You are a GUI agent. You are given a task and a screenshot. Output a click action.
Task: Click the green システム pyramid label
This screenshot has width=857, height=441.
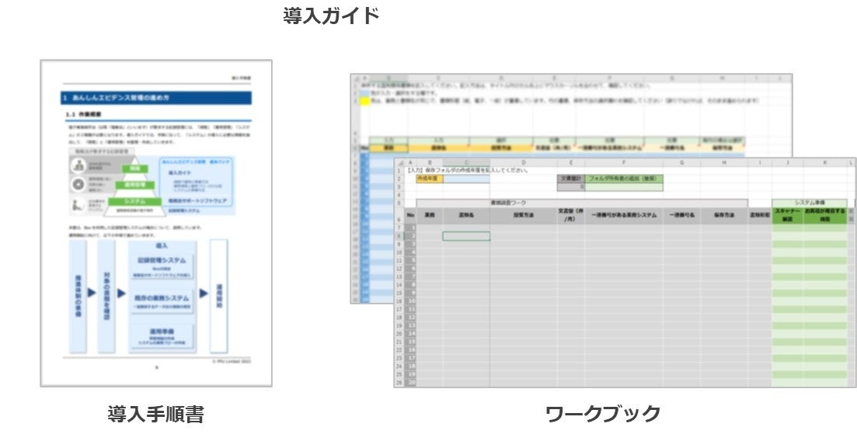(135, 201)
